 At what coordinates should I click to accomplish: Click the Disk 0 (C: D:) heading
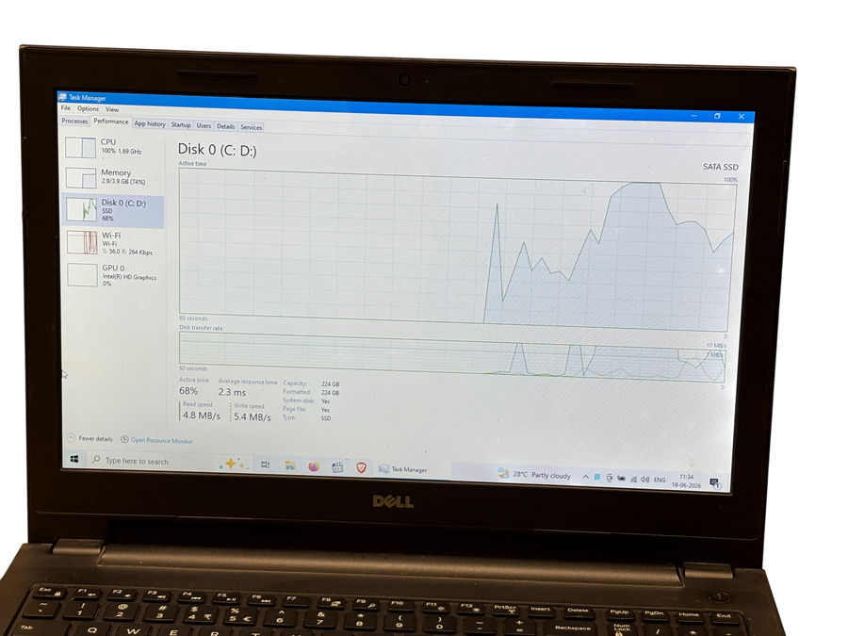pos(218,150)
